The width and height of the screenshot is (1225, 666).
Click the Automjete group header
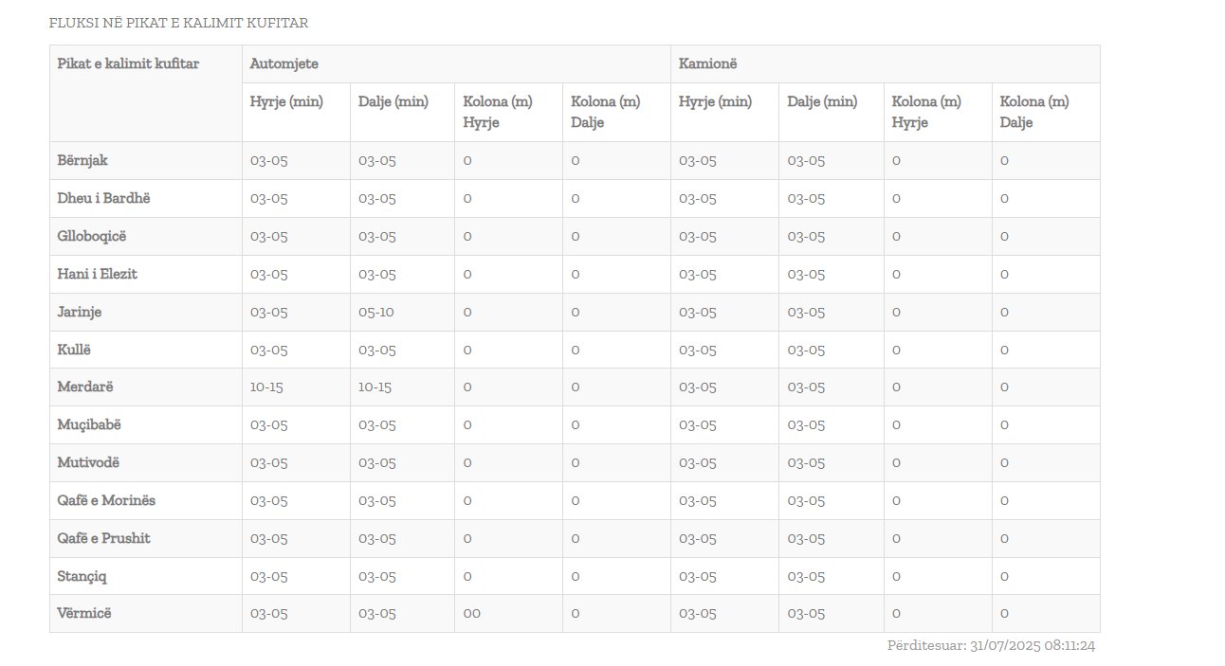[283, 63]
